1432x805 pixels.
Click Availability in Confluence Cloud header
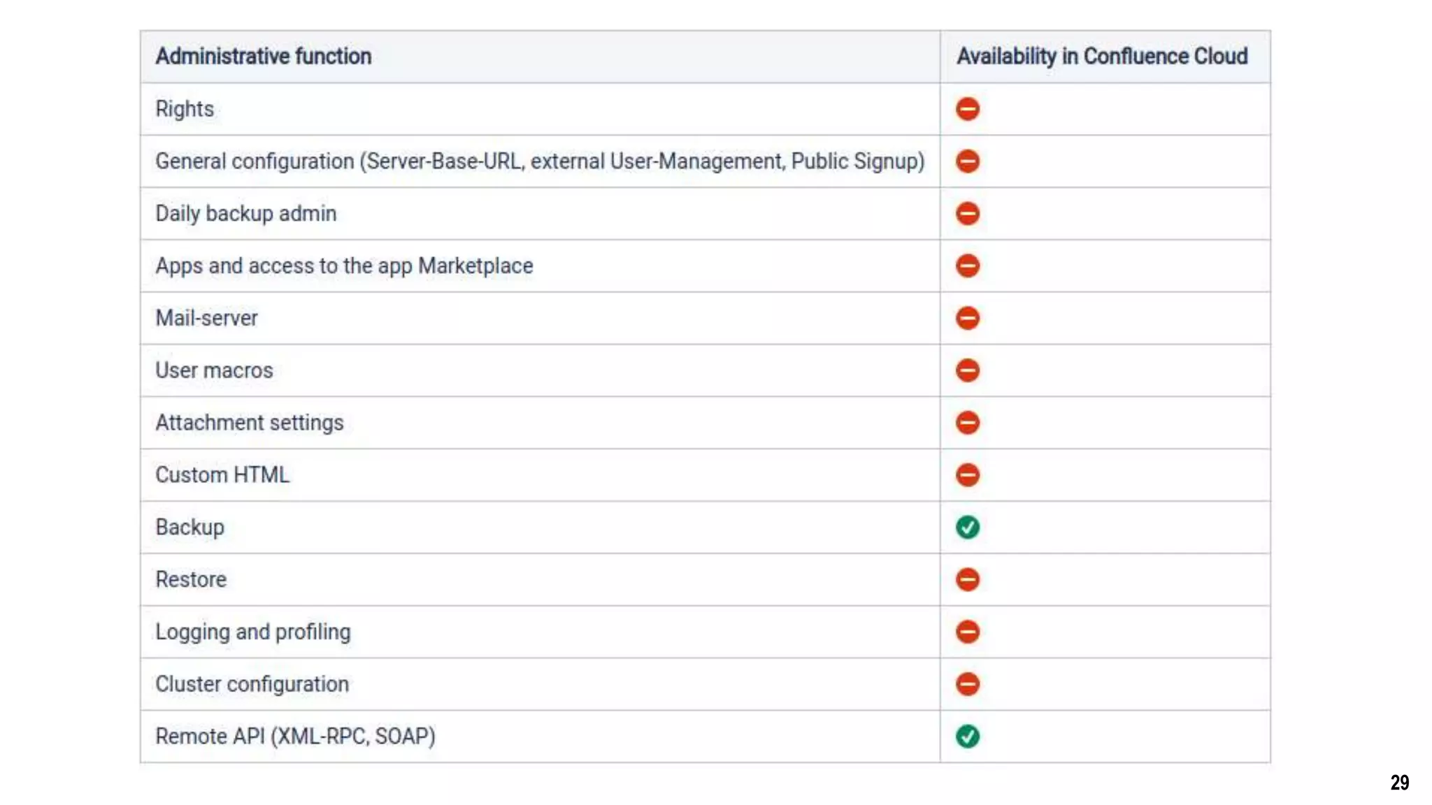click(x=1101, y=56)
